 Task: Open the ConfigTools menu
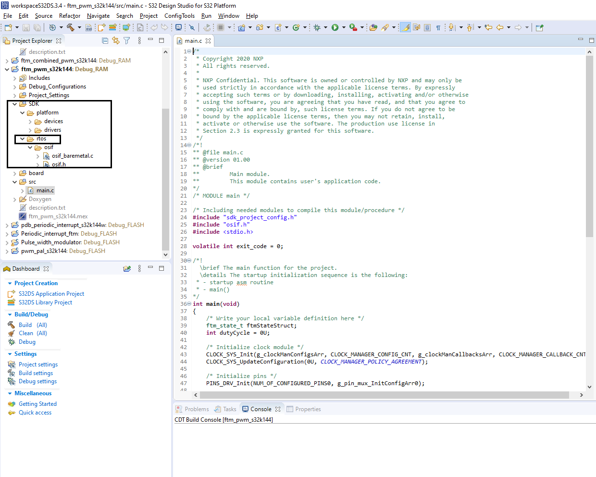click(179, 15)
